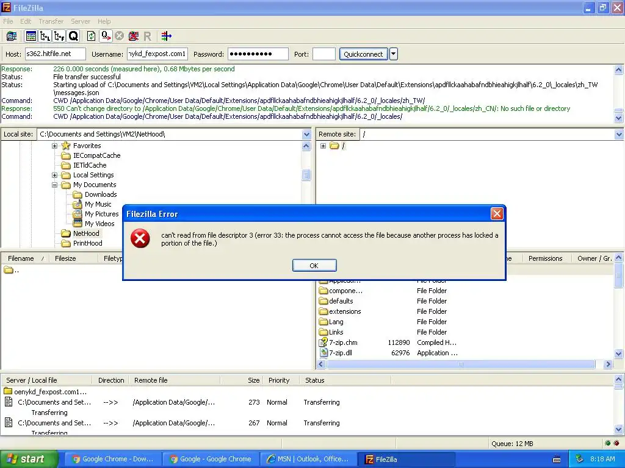Click the message log scroll-up arrow
This screenshot has width=625, height=468.
point(619,70)
